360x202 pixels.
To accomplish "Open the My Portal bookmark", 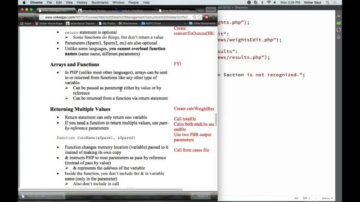I will click(107, 24).
